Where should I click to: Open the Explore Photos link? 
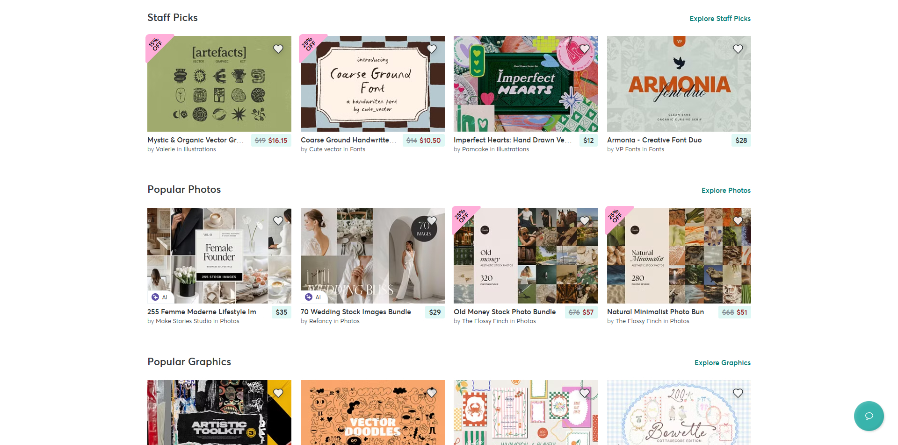(x=726, y=191)
